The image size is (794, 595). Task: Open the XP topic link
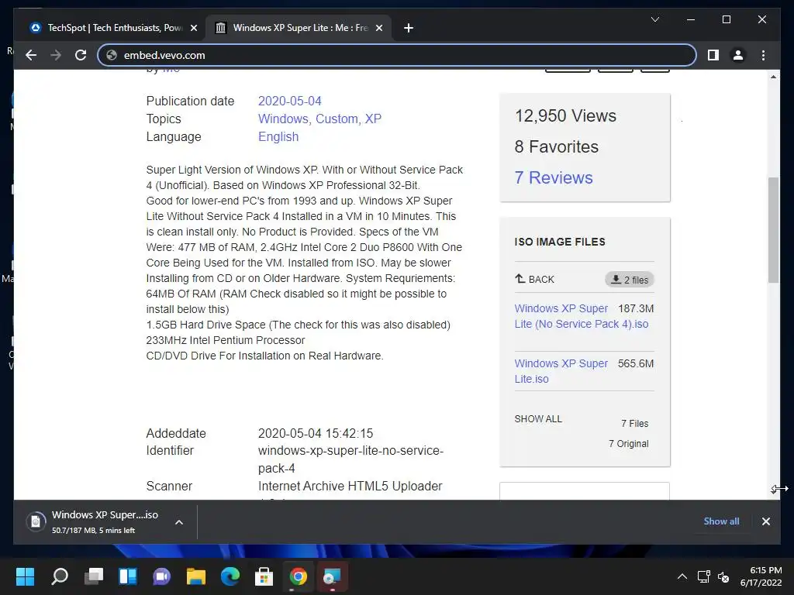(373, 119)
